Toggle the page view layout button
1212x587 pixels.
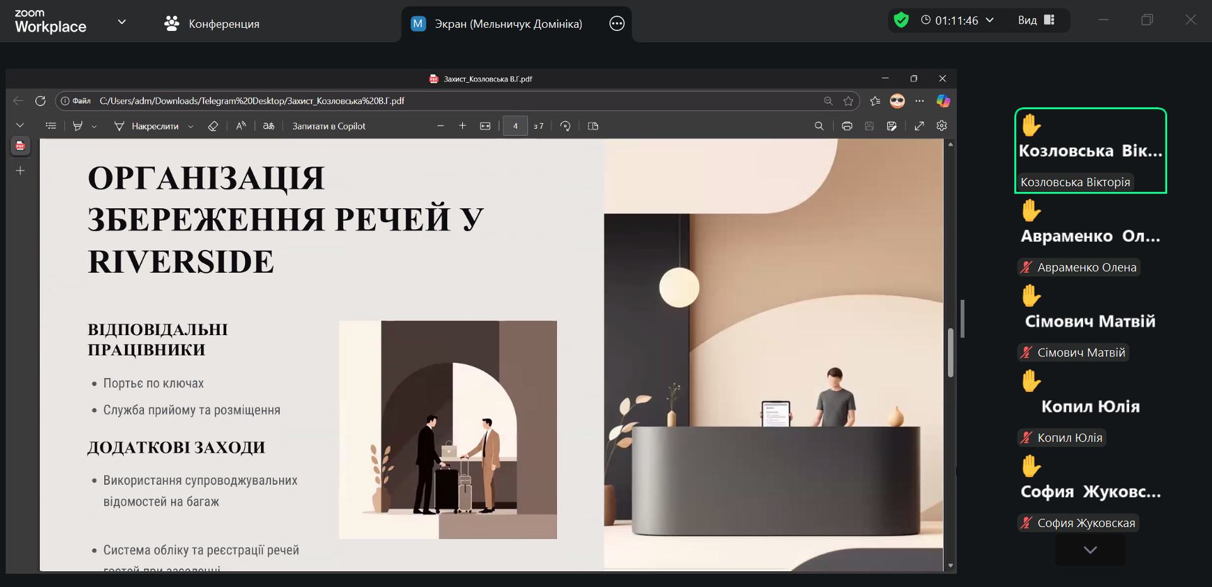click(593, 126)
